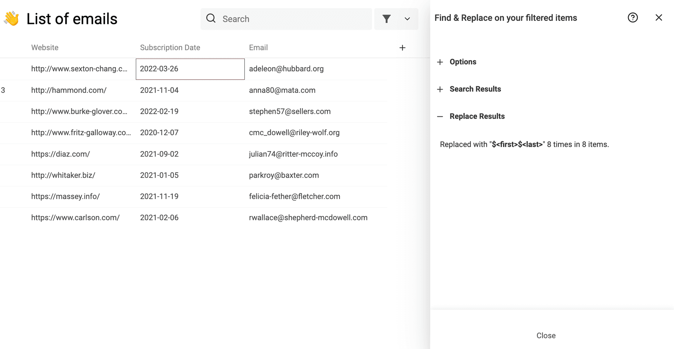Select the https://diaz.com/ website cell
Image resolution: width=674 pixels, height=349 pixels.
pos(61,154)
